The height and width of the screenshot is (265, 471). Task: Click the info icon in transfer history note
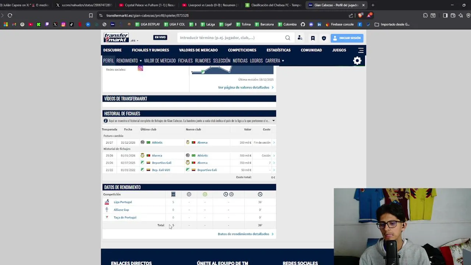106,121
